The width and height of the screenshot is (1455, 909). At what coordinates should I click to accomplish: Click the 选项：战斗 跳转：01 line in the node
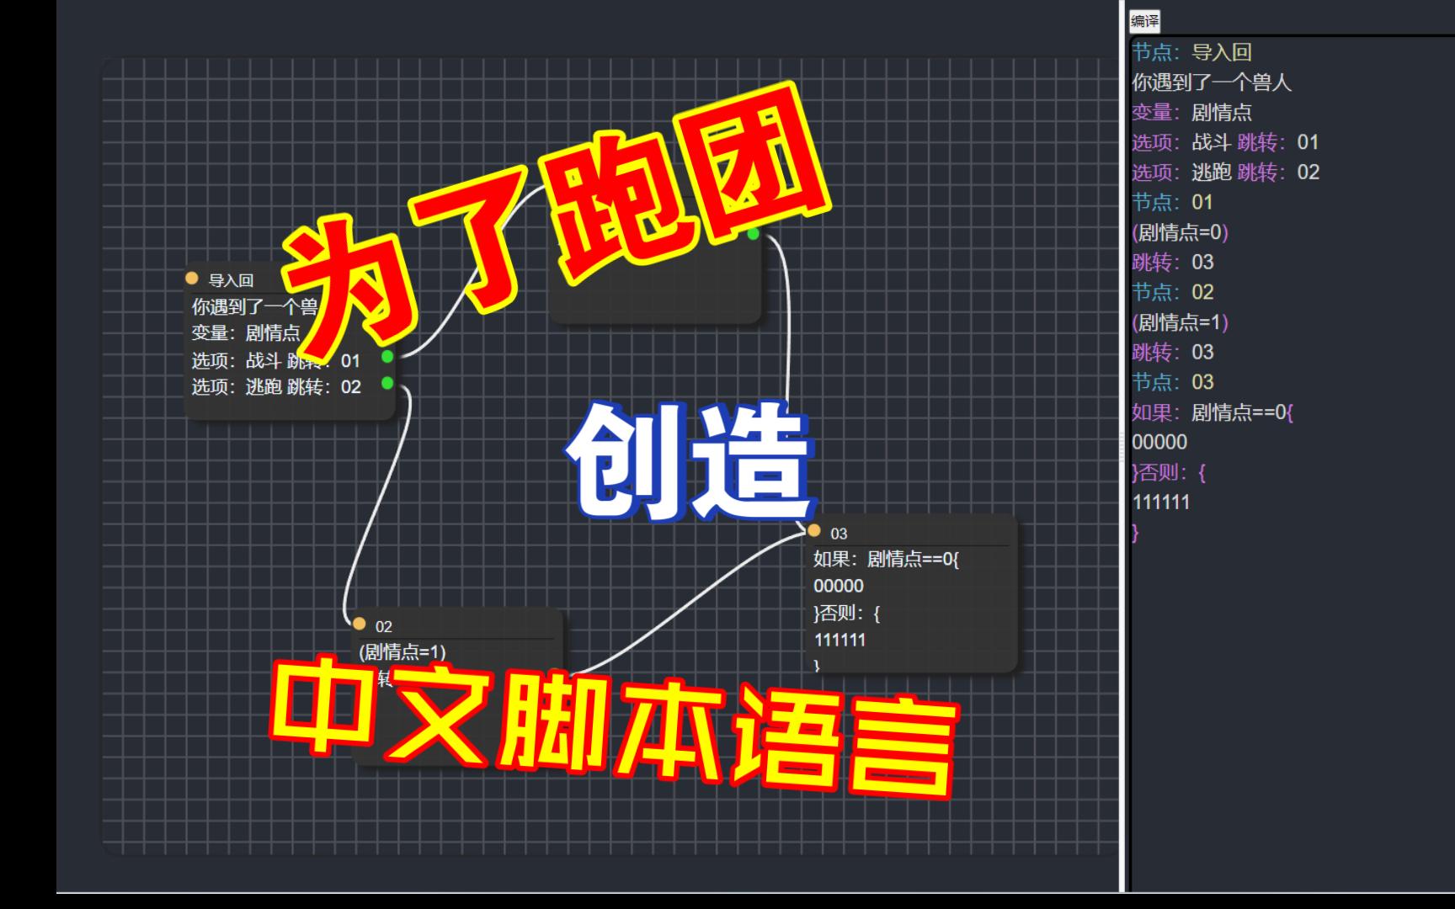(276, 360)
